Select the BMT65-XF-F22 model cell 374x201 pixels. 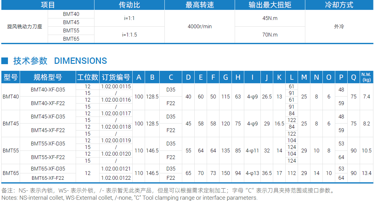tap(48, 178)
